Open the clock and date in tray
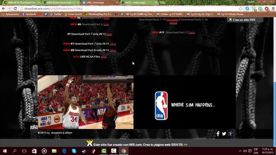The height and width of the screenshot is (155, 276). coord(267,151)
